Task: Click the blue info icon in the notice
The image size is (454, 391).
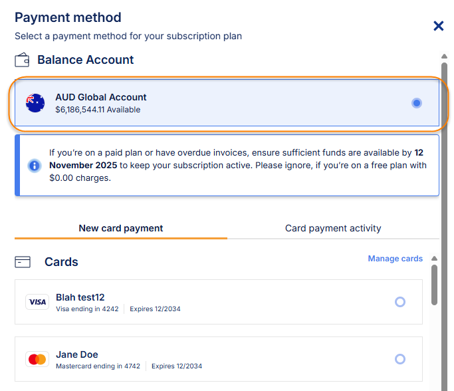Action: point(35,166)
